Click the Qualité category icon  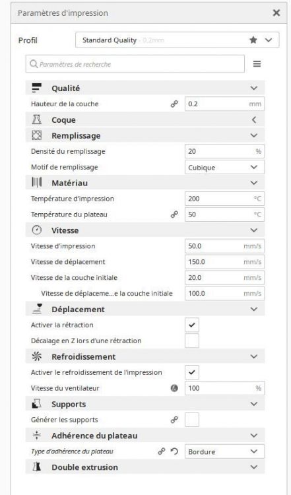pos(37,88)
